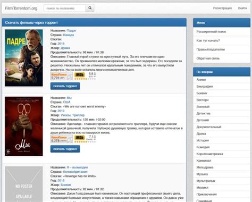The image size is (252, 202).
Task: Select the Биография genre in the sidebar
Action: coord(222,87)
